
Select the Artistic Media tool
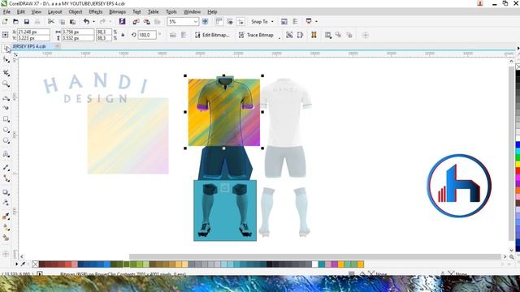pos(6,108)
